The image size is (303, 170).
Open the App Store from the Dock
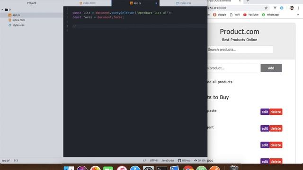tap(135, 168)
